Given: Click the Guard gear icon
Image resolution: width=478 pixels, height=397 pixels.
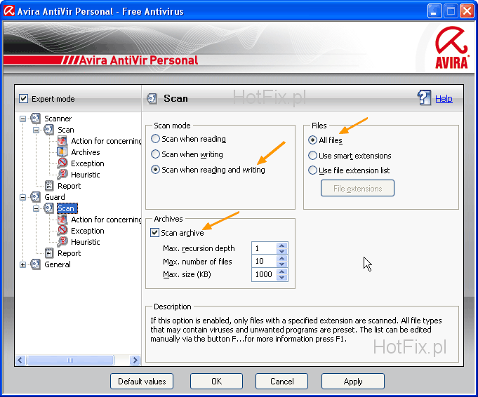Looking at the screenshot, I should (36, 197).
